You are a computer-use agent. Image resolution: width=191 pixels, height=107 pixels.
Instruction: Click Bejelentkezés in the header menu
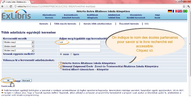[71, 15]
